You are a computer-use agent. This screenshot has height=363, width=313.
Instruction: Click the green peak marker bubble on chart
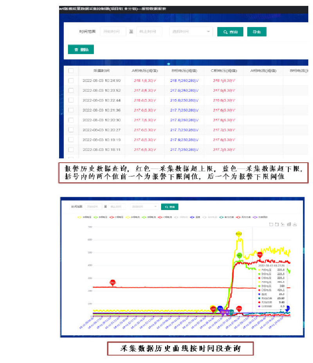pyautogui.click(x=239, y=255)
